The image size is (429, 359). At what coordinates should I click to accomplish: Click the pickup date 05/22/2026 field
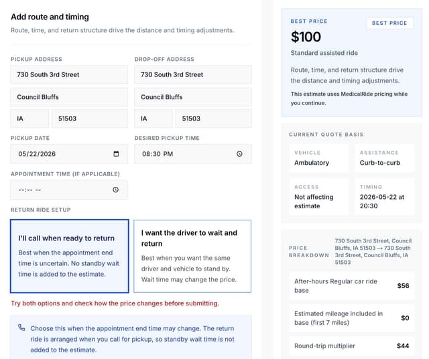(x=69, y=154)
